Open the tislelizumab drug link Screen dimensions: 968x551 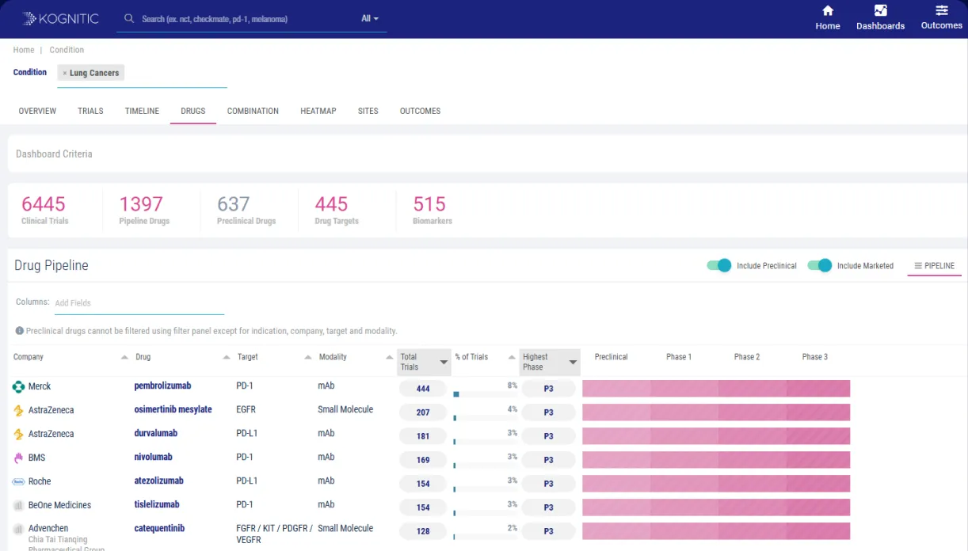(x=156, y=504)
